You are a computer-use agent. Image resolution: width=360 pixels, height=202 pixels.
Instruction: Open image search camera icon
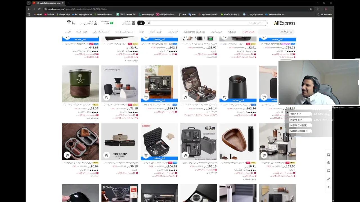click(x=148, y=23)
